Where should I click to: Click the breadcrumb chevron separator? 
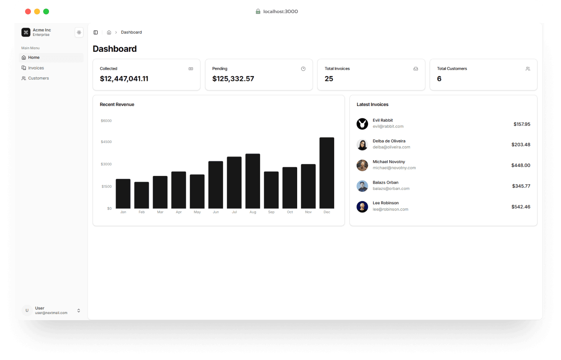pos(116,32)
